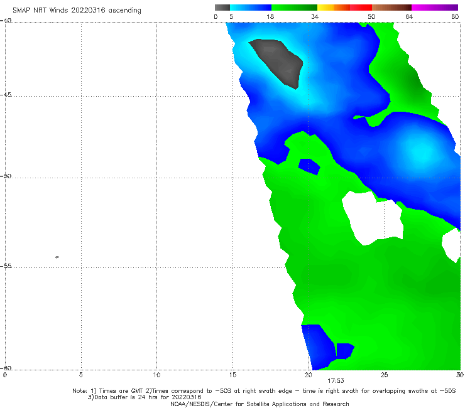Click the longitude axis label '5'

pyautogui.click(x=81, y=375)
